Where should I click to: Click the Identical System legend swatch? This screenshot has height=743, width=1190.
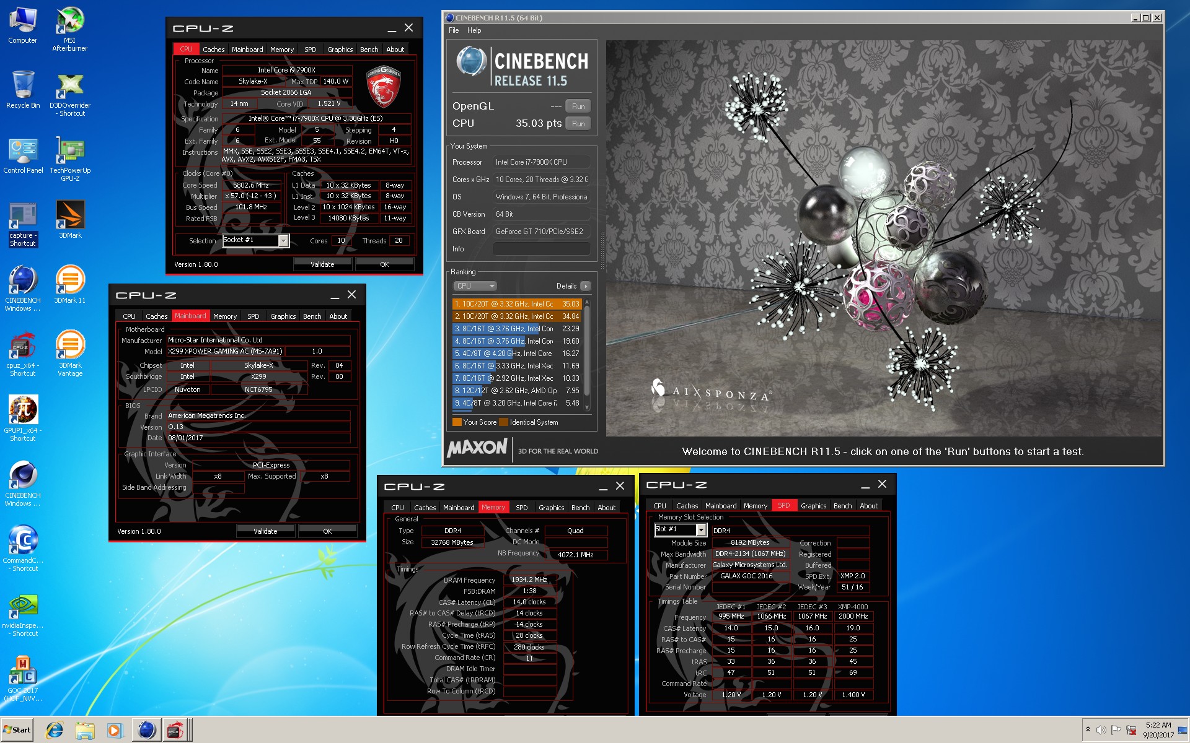503,422
